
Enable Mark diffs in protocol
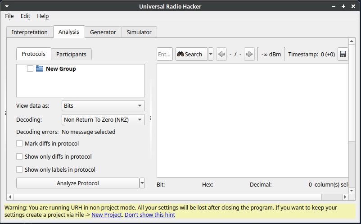coord(19,144)
